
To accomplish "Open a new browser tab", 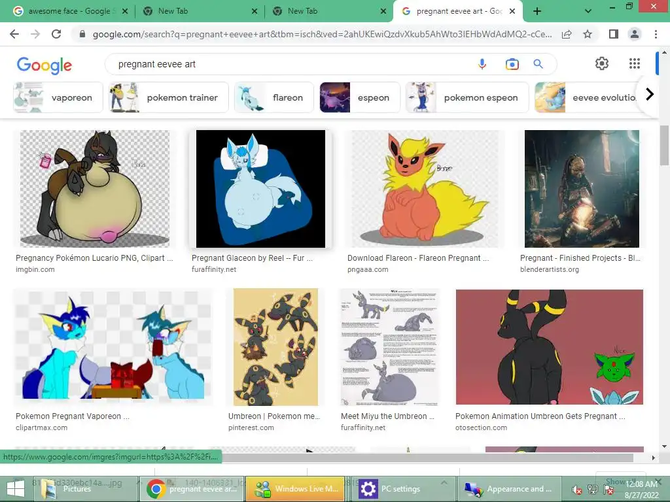I will point(537,12).
